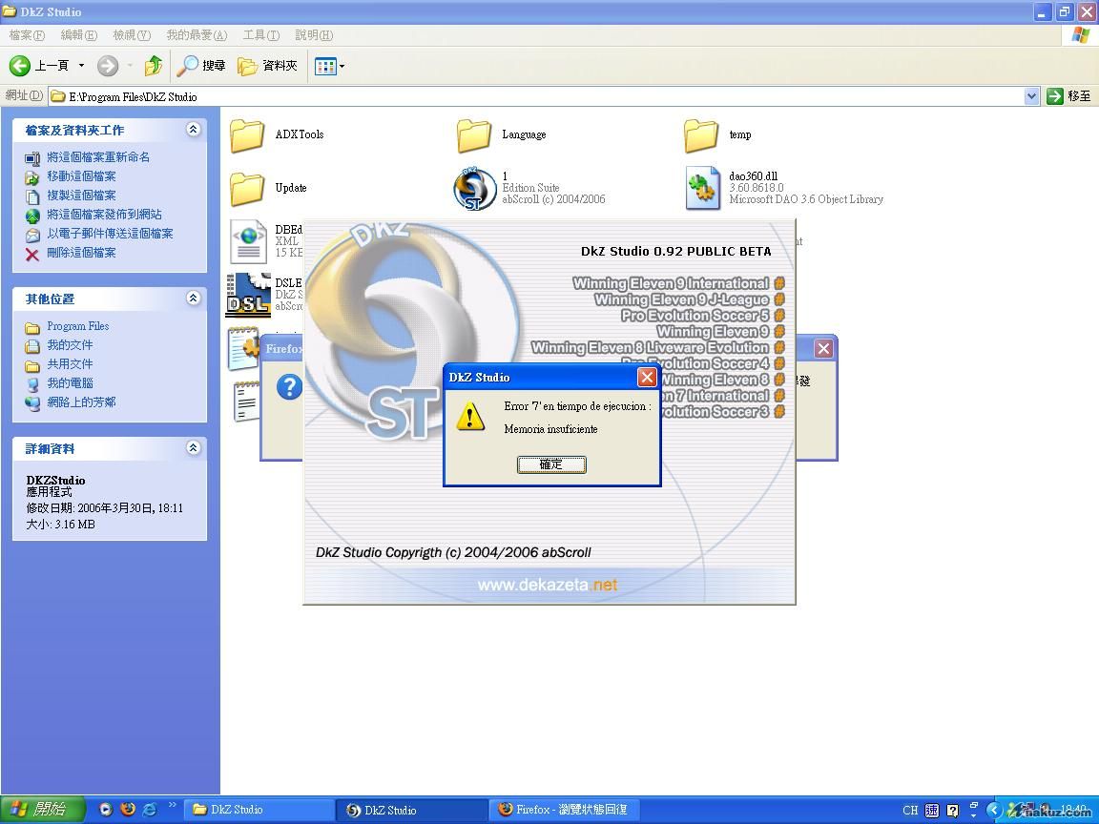Open 網路上的芳鄰 in side panel

[81, 402]
